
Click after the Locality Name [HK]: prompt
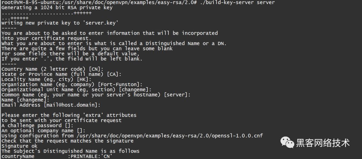(x=93, y=79)
